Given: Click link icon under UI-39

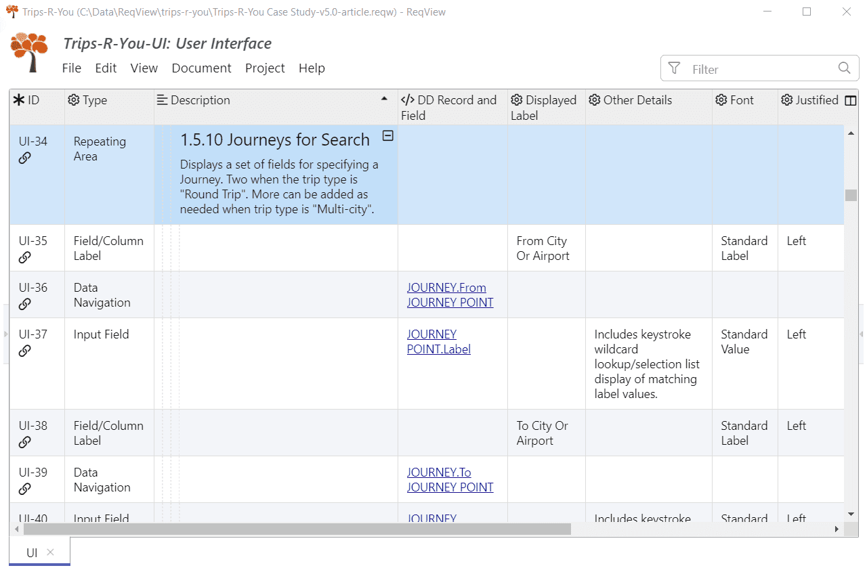Looking at the screenshot, I should click(x=25, y=489).
